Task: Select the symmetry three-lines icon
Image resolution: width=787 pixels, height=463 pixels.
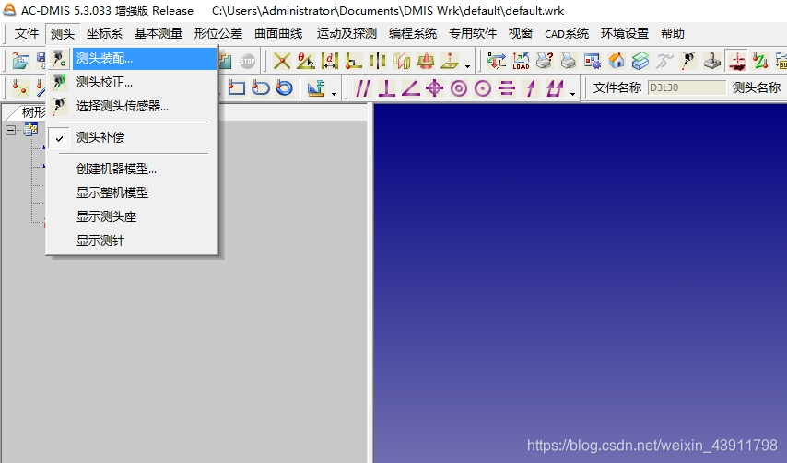Action: 507,88
